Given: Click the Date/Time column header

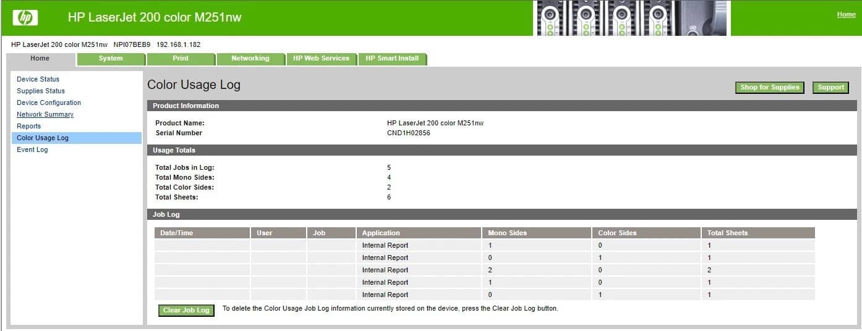Looking at the screenshot, I should 202,233.
